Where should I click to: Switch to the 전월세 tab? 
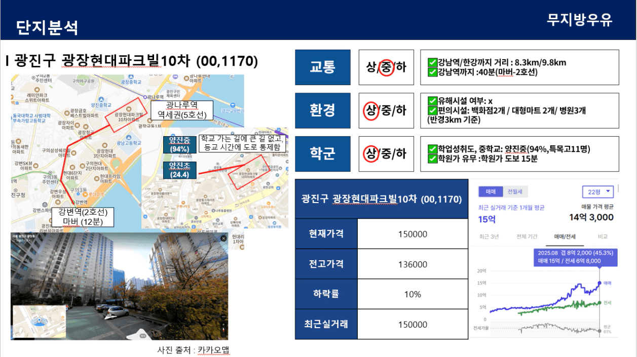[x=515, y=191]
